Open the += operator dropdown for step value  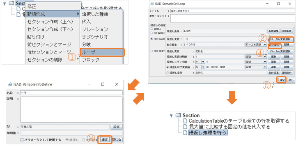[x=203, y=62]
